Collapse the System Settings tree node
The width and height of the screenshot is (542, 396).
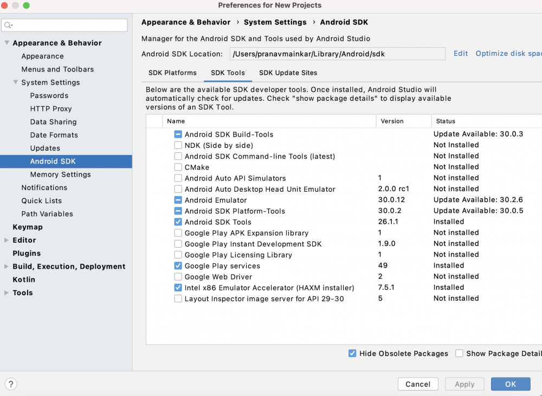pyautogui.click(x=16, y=82)
